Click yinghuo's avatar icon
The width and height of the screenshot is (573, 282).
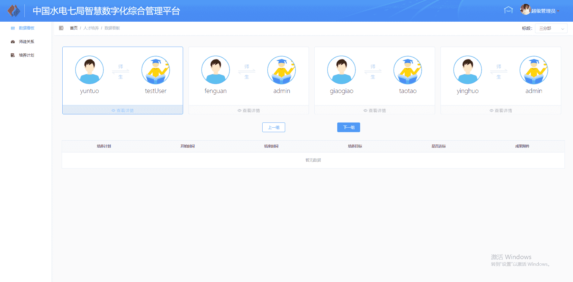click(x=467, y=70)
